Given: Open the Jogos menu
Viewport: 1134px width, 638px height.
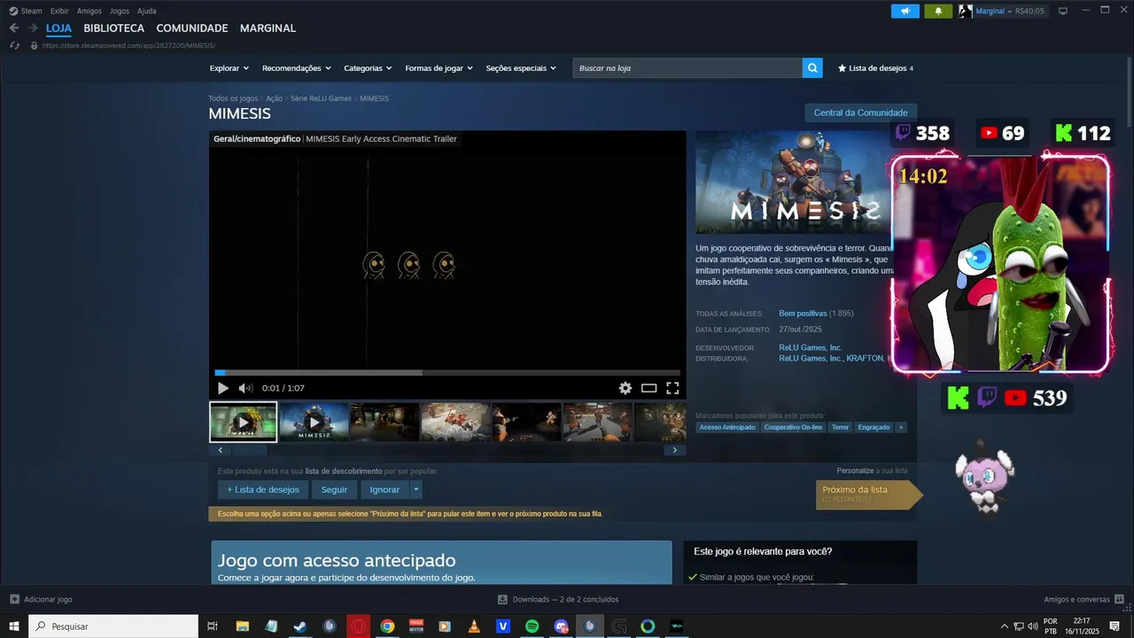Looking at the screenshot, I should tap(119, 11).
